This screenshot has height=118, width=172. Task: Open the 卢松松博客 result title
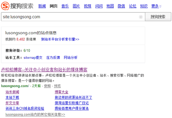point(44,70)
